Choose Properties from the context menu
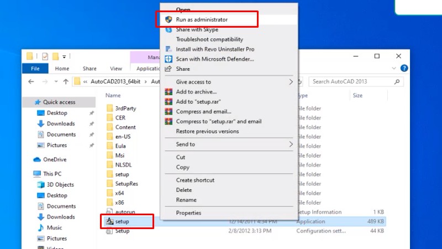Screen dimensions: 442x249 pos(188,213)
